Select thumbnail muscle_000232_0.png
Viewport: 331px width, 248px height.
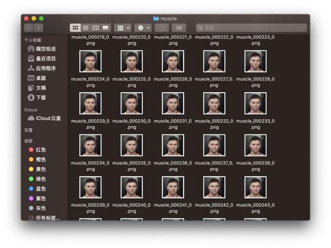214,103
